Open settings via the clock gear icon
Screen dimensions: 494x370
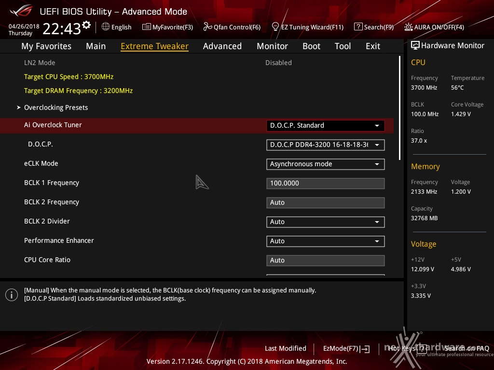[x=86, y=25]
